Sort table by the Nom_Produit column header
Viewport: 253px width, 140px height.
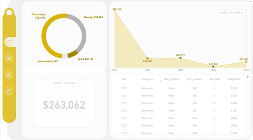[171, 79]
